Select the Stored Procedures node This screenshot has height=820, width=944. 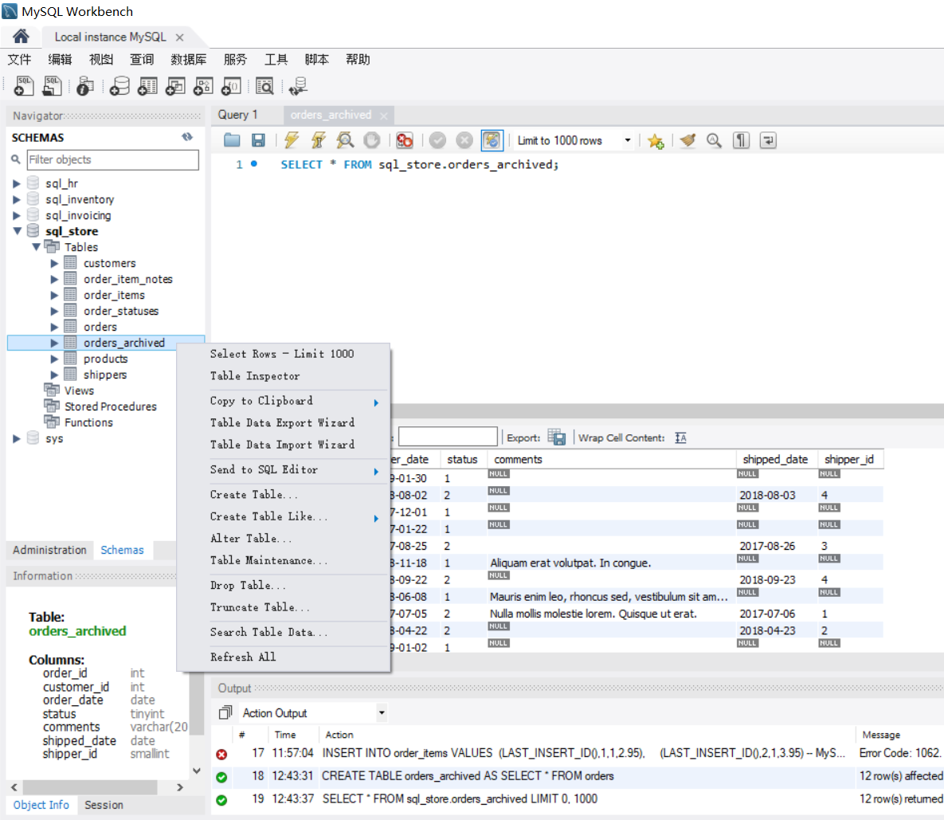click(x=110, y=406)
